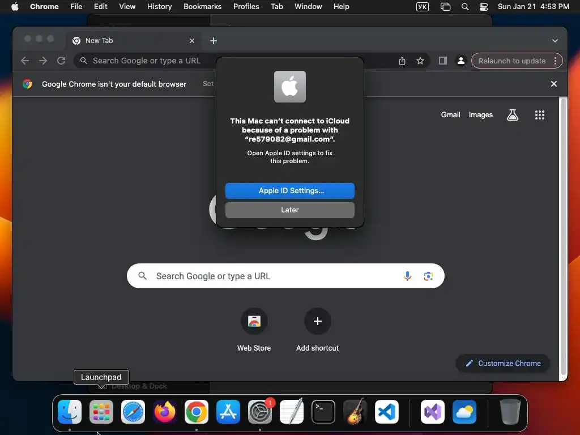Dismiss iCloud dialog with Later
The width and height of the screenshot is (580, 435).
pyautogui.click(x=289, y=210)
